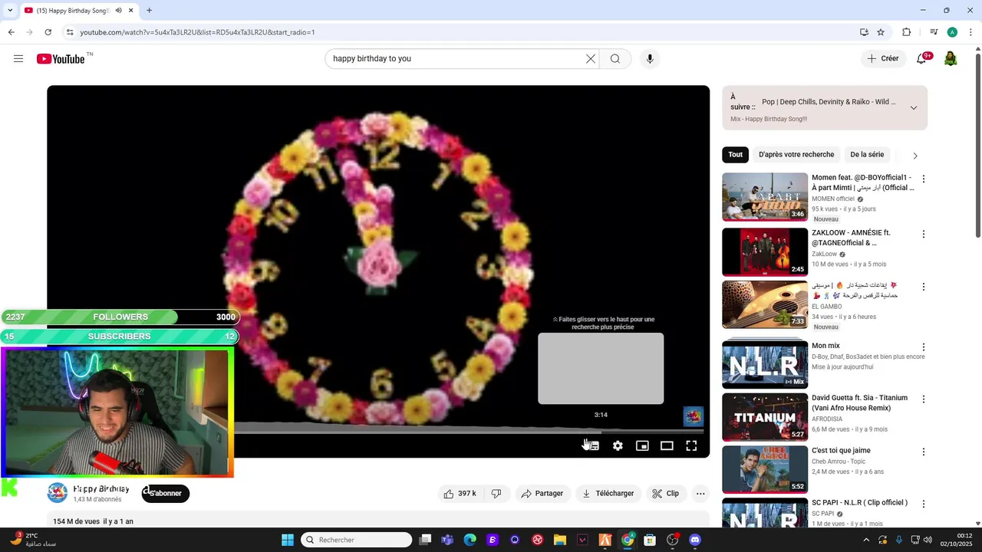Subscribe with the S'abonner button

(165, 493)
